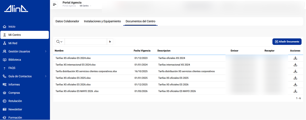Click into the document search input field
Viewport: 306px width, 120px height.
point(86,42)
